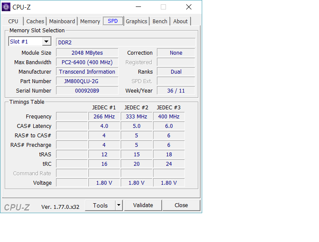Click the JEDEC #2 column header
This screenshot has height=242, width=319.
(x=136, y=108)
